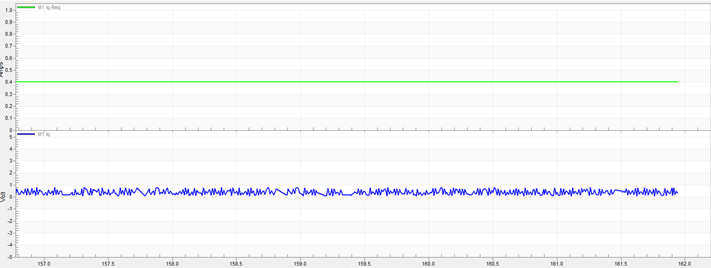Click the "Volt" y-axis title
Image resolution: width=711 pixels, height=268 pixels.
pyautogui.click(x=3, y=195)
